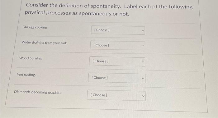218x118 pixels.
Task: Click the [Choose] placeholder text beside An egg cooking
Action: point(102,30)
